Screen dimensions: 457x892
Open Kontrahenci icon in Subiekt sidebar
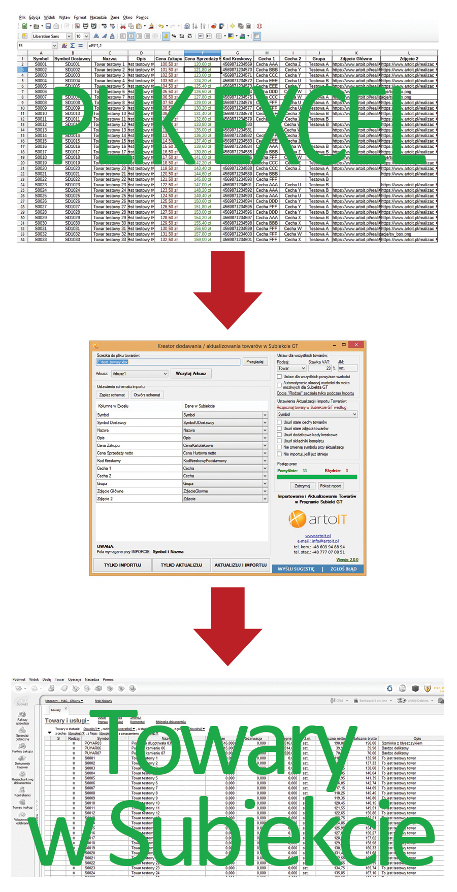(x=22, y=790)
